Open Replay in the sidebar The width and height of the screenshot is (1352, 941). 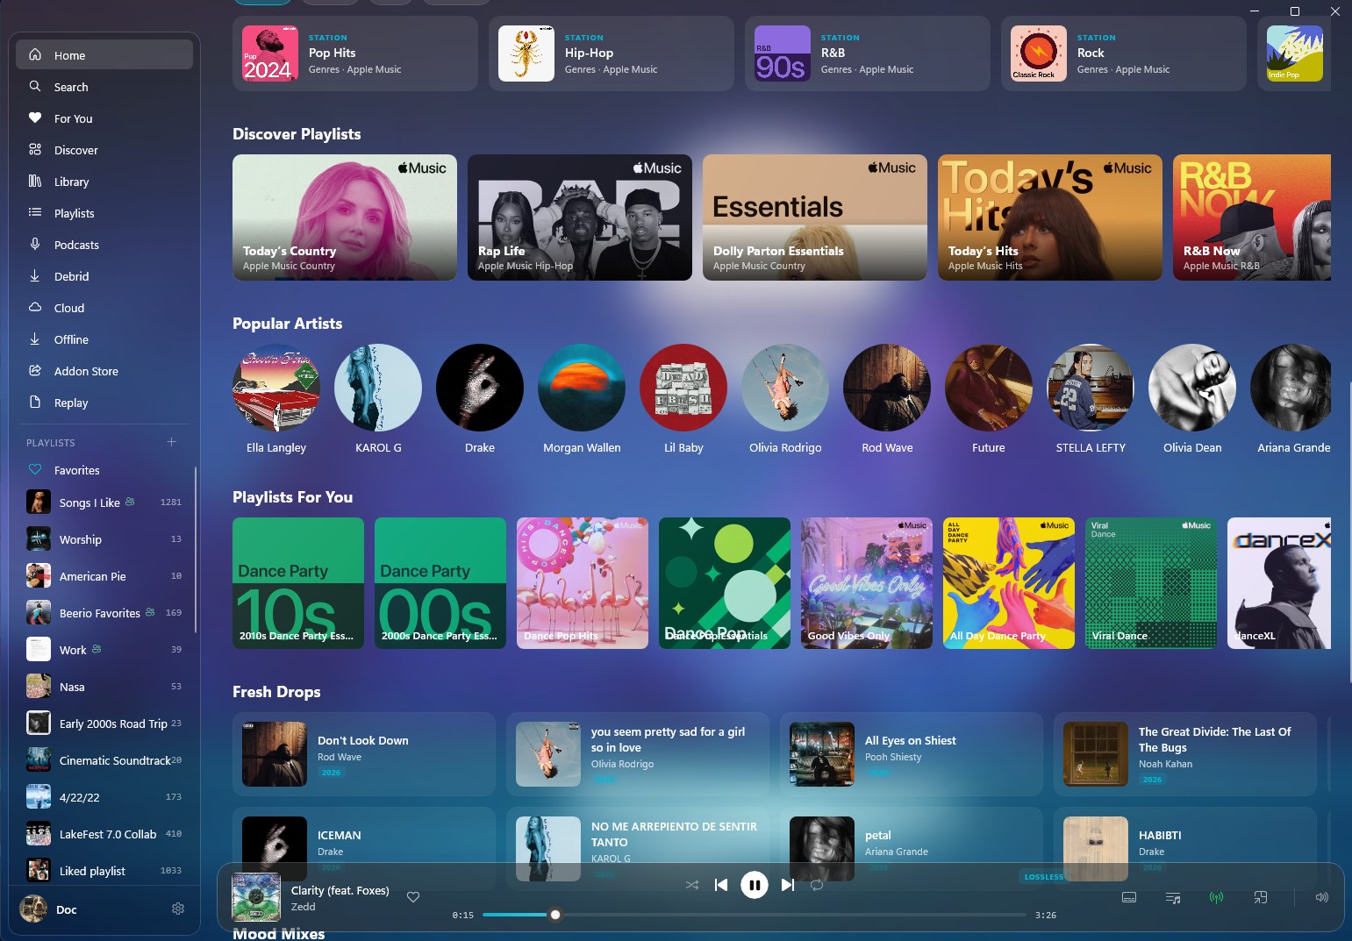[104, 403]
